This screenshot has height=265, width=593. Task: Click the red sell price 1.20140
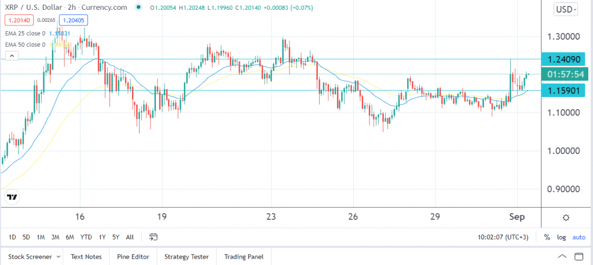pyautogui.click(x=19, y=20)
